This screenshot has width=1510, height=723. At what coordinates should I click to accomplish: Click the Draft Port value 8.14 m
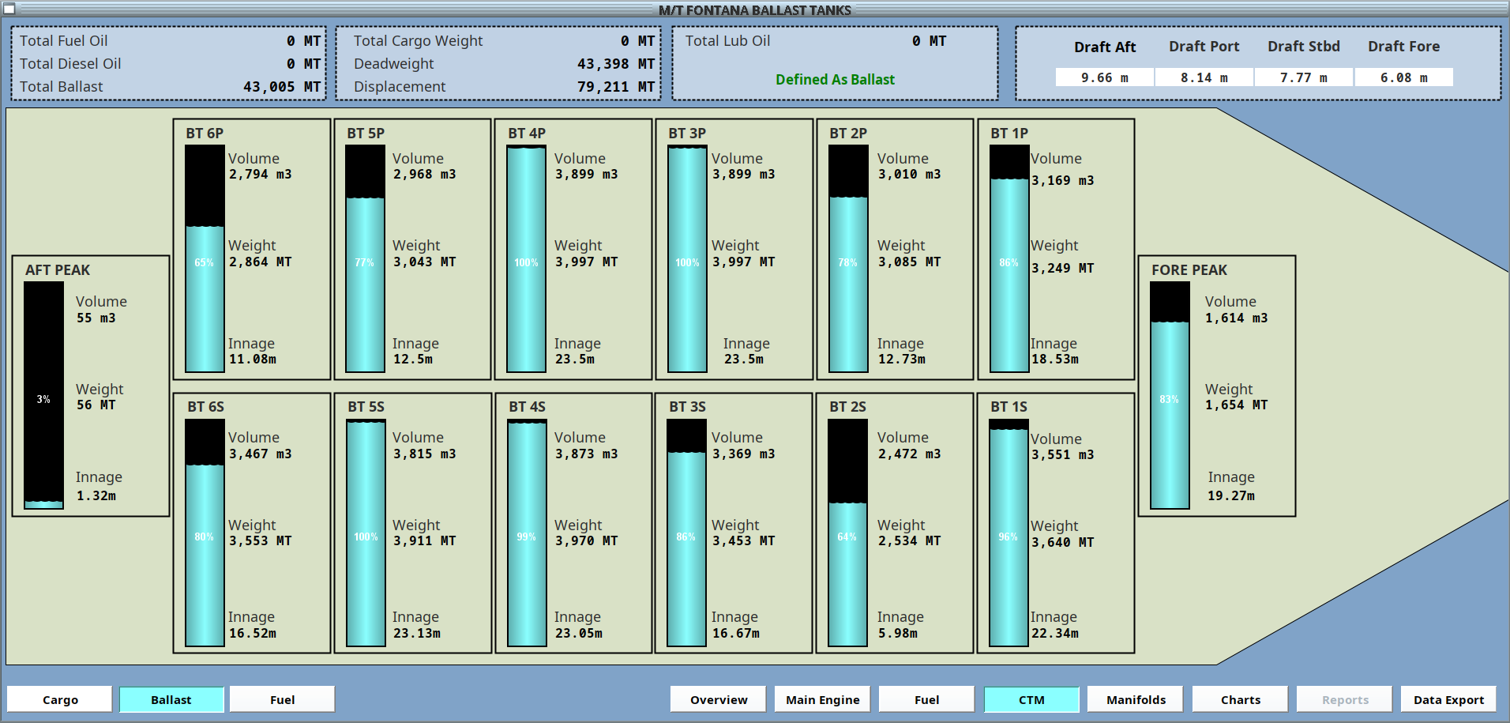click(x=1204, y=77)
